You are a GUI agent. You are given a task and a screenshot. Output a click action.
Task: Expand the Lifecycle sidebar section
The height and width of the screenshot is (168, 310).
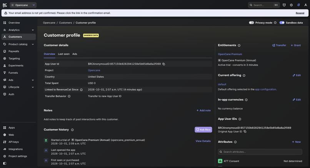[18, 87]
